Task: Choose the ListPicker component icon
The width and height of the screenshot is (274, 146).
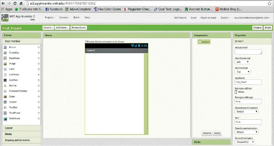Action: click(5, 75)
